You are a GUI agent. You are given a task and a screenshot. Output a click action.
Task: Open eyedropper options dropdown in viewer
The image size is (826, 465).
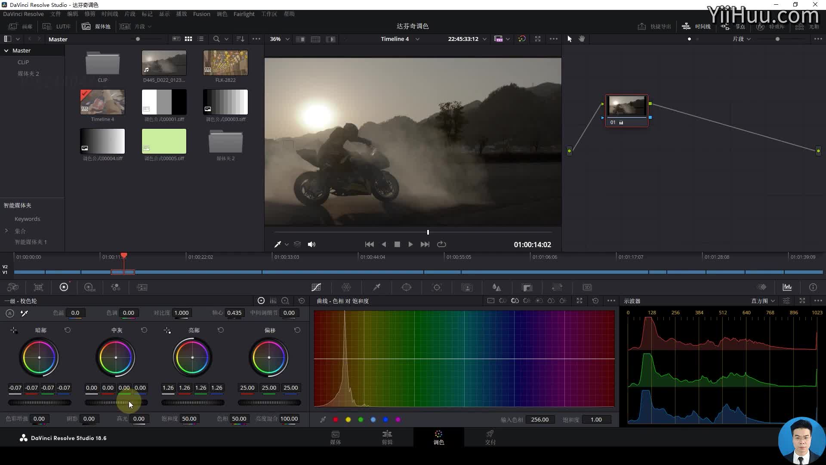tap(287, 244)
